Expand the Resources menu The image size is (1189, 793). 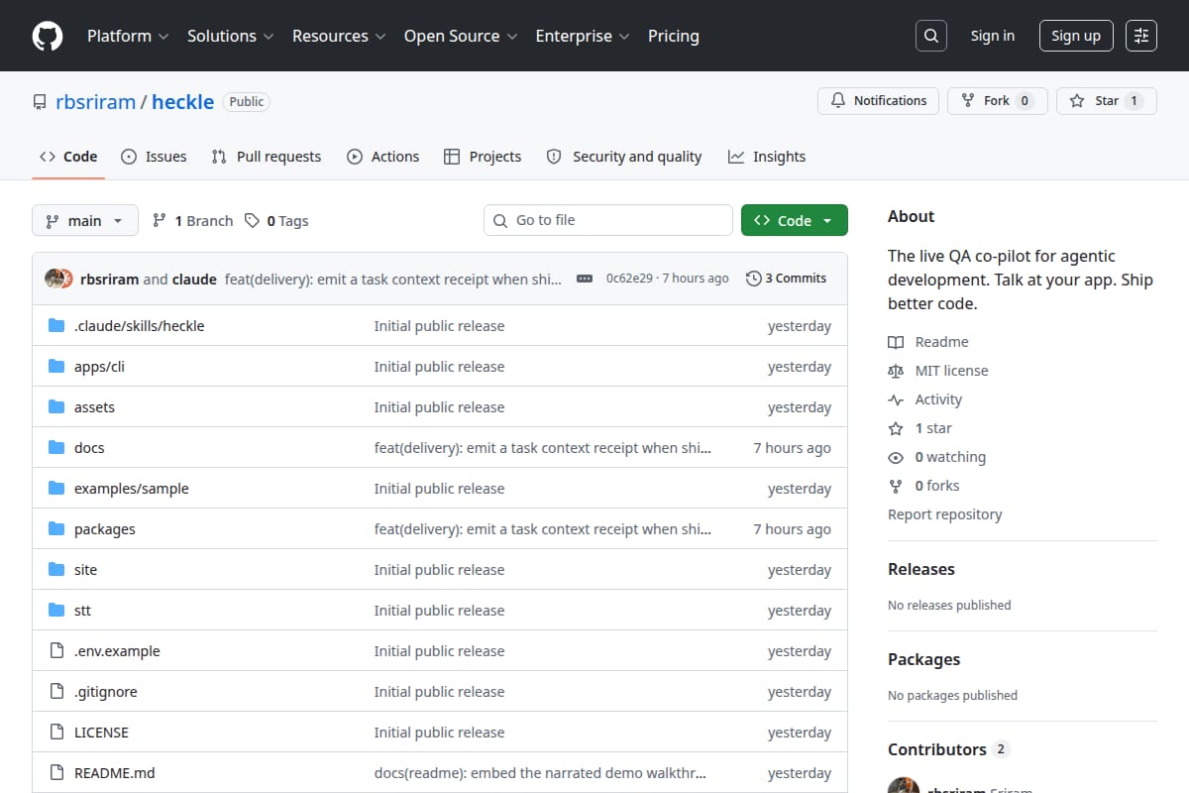click(x=338, y=36)
